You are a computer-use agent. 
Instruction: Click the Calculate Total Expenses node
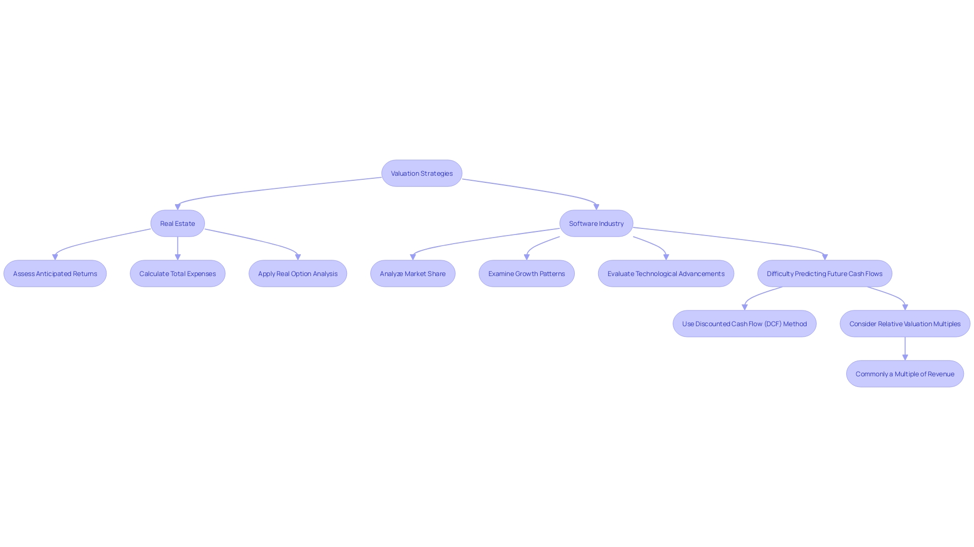pyautogui.click(x=177, y=273)
